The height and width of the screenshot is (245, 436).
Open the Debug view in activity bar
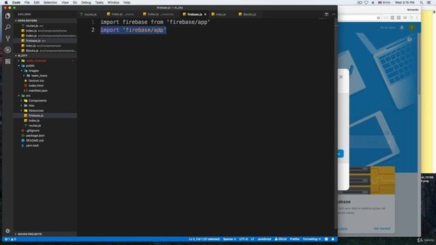point(7,50)
